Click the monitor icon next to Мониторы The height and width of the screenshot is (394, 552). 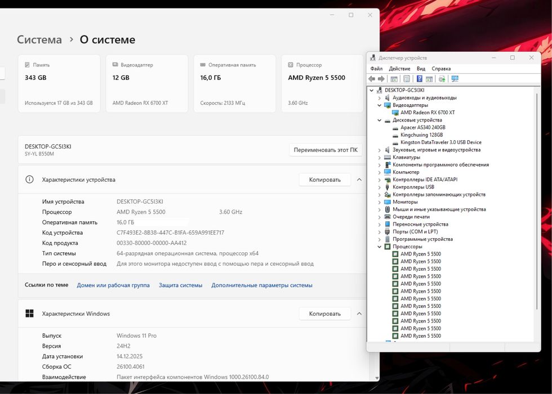pyautogui.click(x=388, y=202)
